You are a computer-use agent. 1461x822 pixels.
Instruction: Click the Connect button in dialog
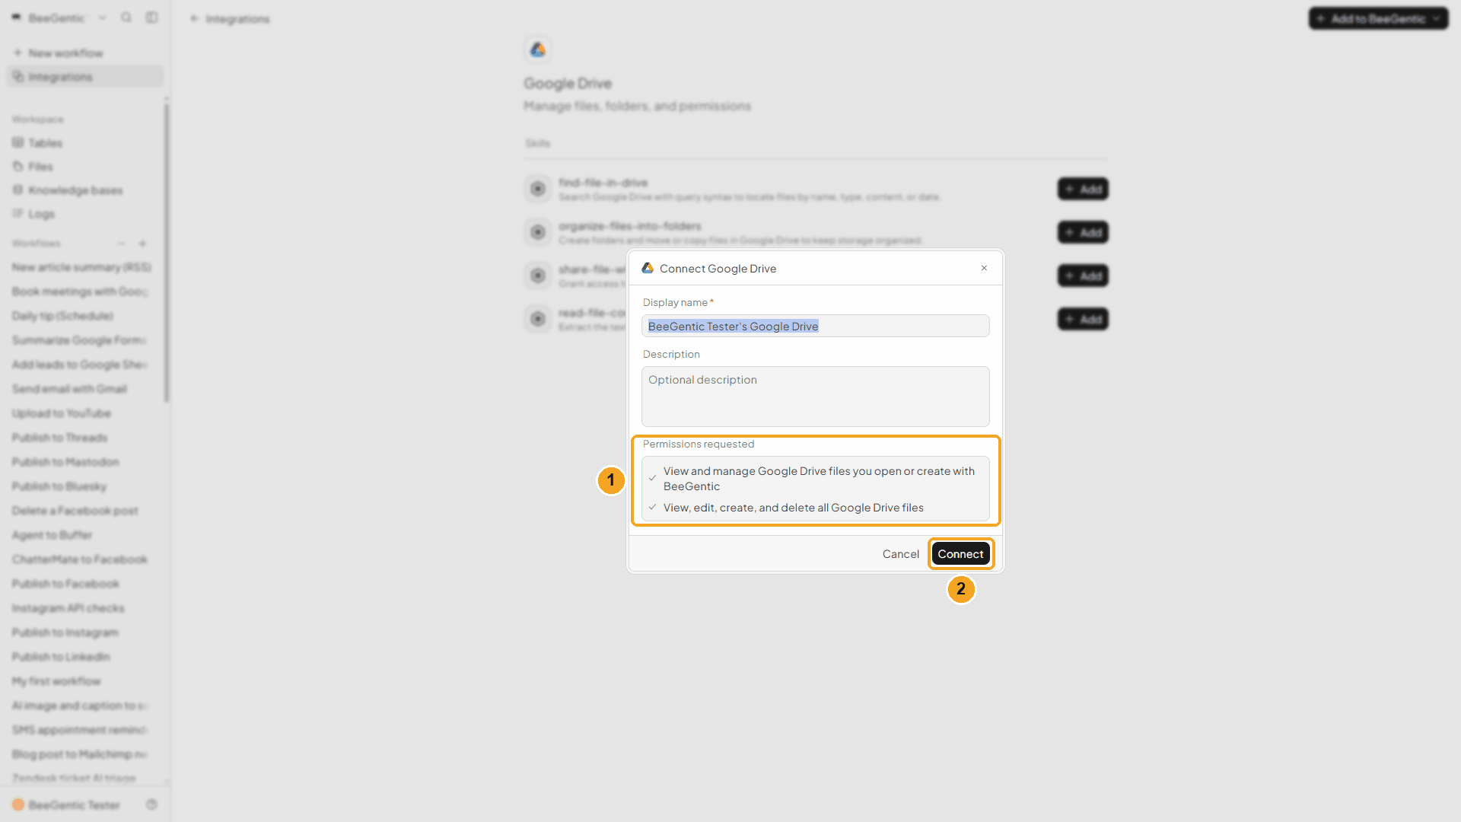[x=960, y=554]
